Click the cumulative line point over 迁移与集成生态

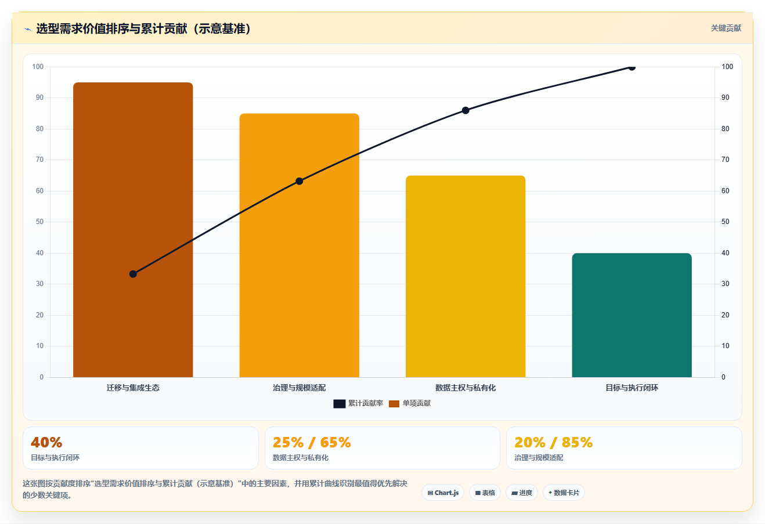coord(133,274)
